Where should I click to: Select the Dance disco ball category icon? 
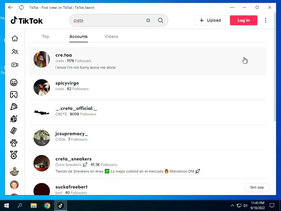coord(14,119)
